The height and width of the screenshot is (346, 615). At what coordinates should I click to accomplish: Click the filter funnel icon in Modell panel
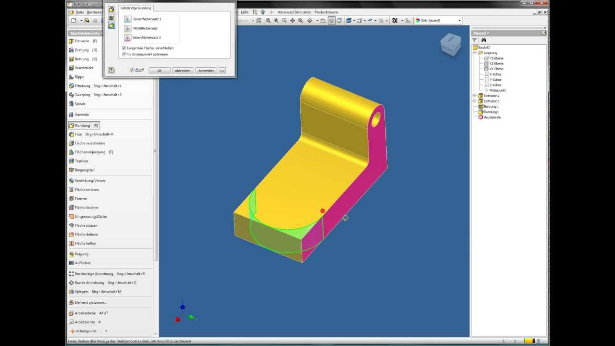point(475,40)
